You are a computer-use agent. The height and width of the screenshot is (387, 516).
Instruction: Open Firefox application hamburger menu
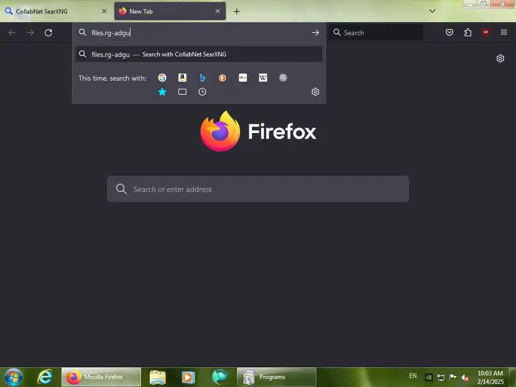point(504,32)
